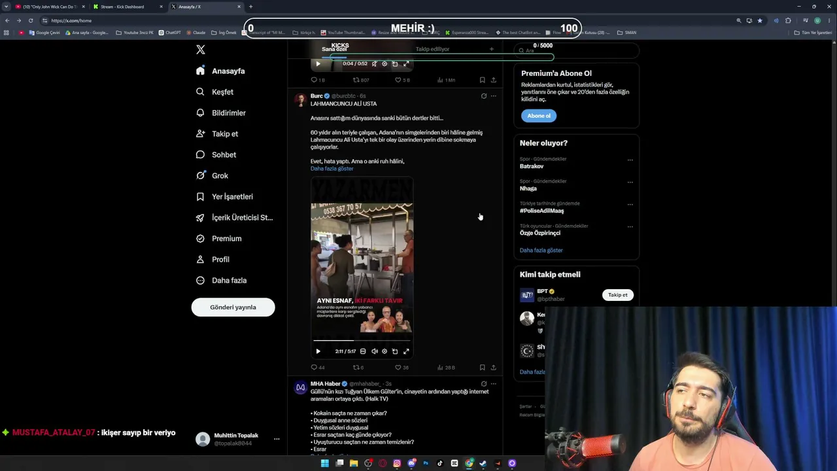Open Muhittin Topalak account options menu
This screenshot has width=837, height=471.
(277, 439)
